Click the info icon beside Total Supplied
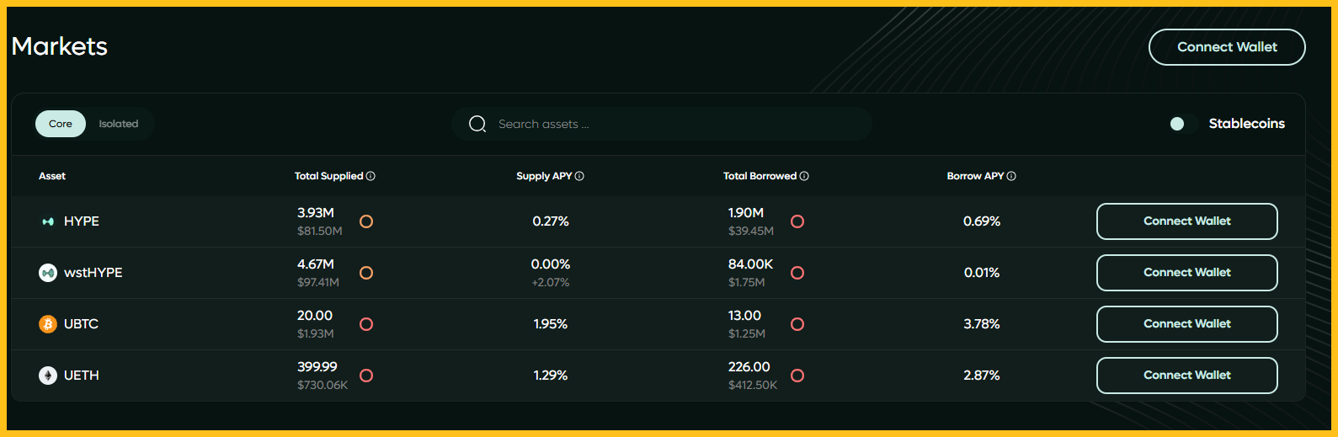Viewport: 1338px width, 437px height. (x=370, y=176)
